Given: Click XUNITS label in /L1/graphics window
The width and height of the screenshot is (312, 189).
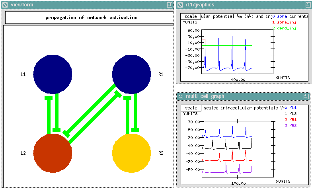Looking at the screenshot, I should (x=283, y=78).
